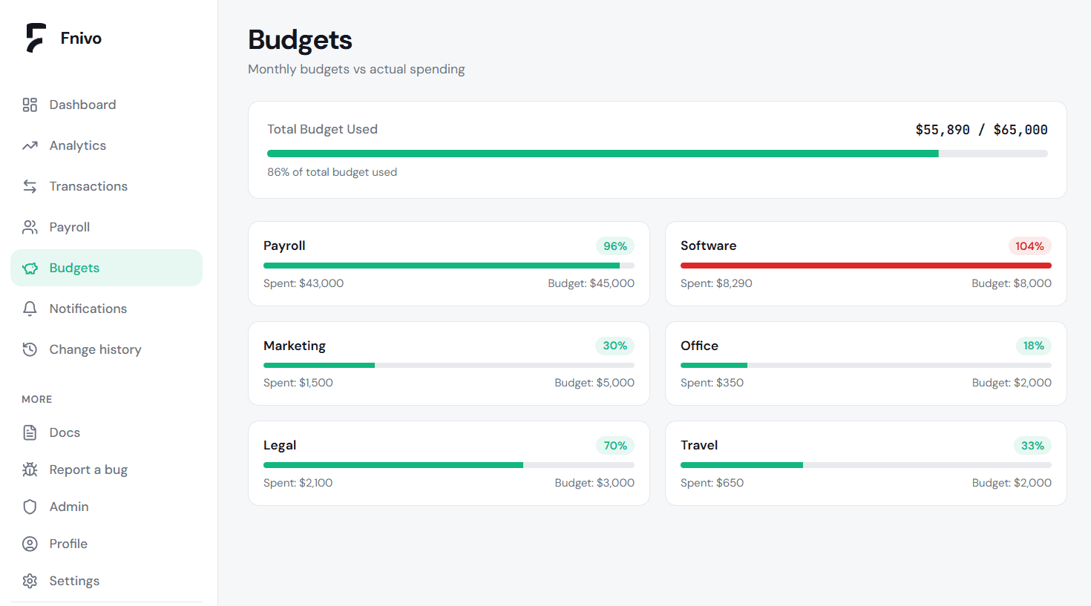Image resolution: width=1091 pixels, height=606 pixels.
Task: Click the Report a bug insect icon
Action: coord(30,470)
